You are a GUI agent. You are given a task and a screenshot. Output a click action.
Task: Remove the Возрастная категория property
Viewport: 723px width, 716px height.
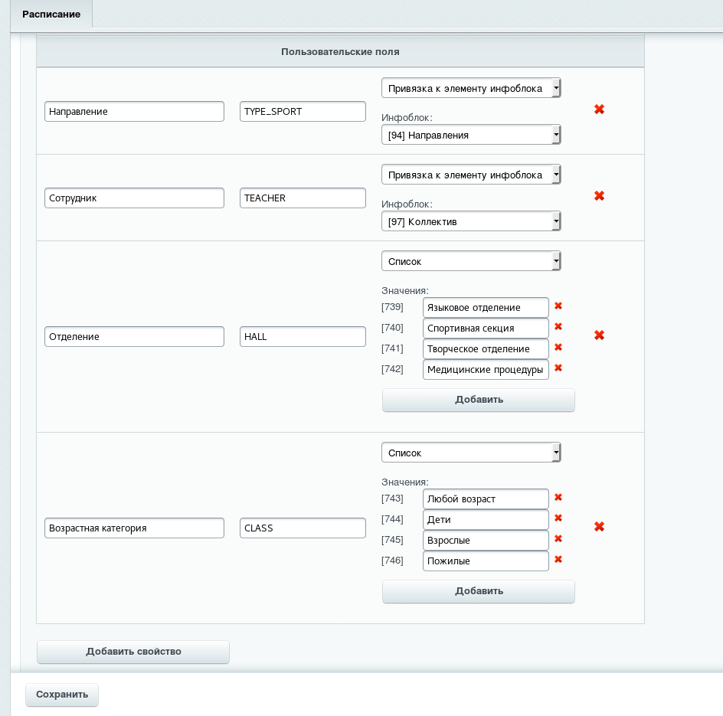pos(599,527)
